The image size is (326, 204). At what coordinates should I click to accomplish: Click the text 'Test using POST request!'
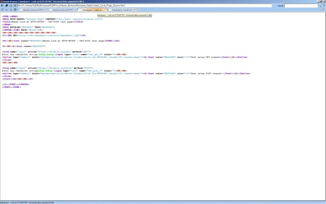pyautogui.click(x=207, y=73)
